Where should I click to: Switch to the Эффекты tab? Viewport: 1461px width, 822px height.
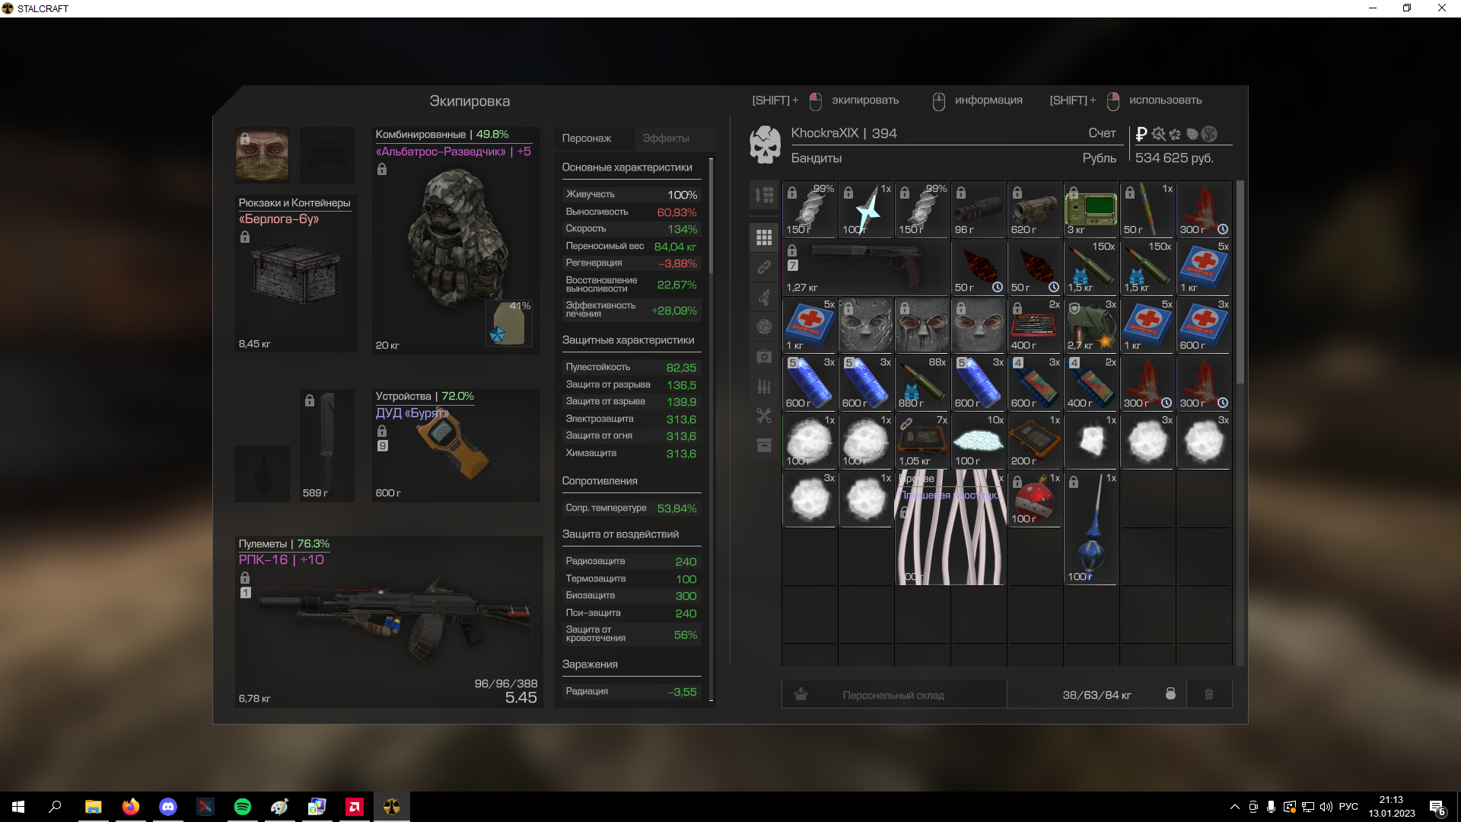666,139
